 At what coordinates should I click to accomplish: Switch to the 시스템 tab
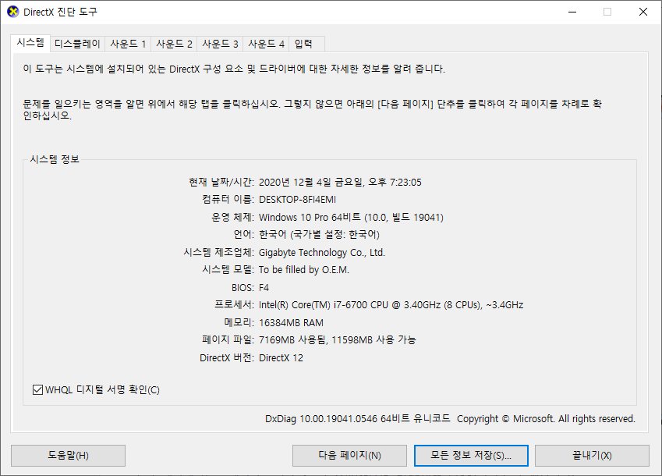coord(30,43)
